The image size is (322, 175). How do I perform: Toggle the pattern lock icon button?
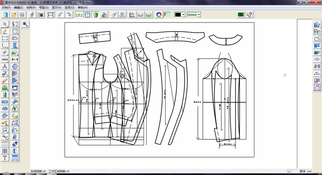coord(104,15)
